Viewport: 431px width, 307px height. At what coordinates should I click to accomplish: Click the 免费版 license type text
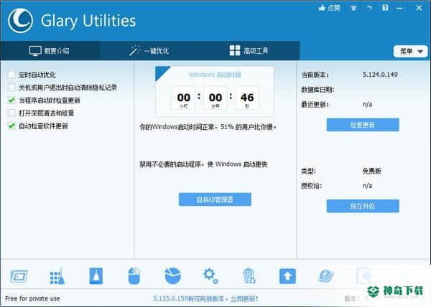(x=371, y=171)
